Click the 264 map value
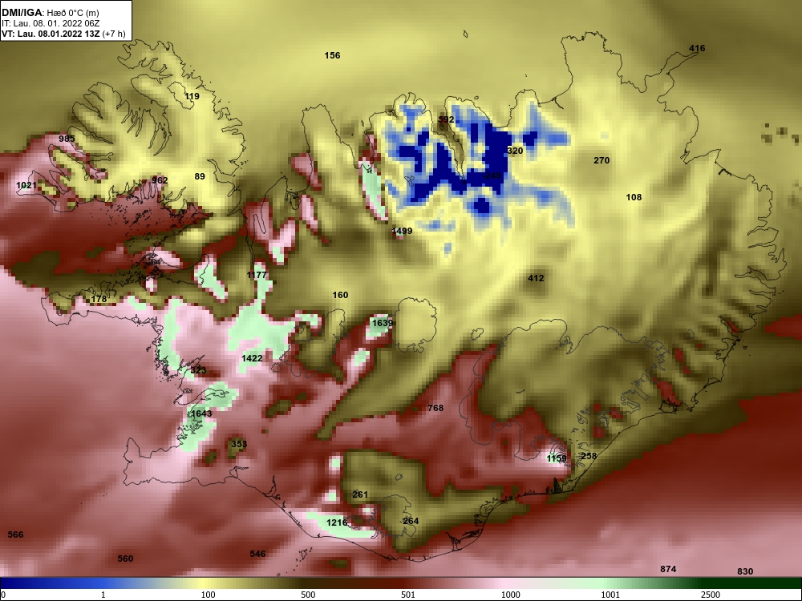 tap(411, 522)
